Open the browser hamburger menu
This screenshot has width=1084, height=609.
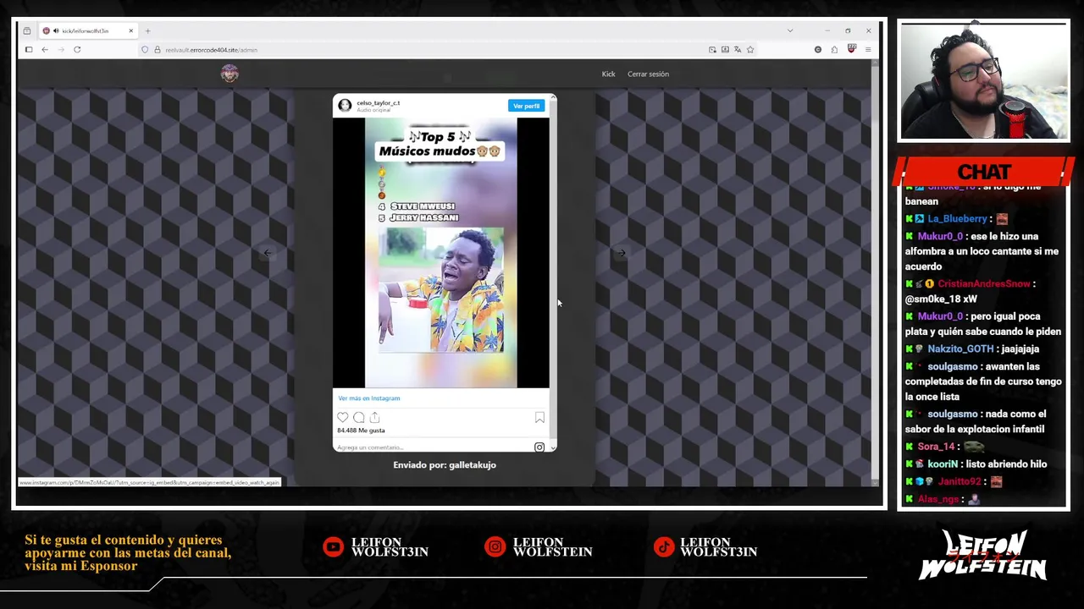coord(868,50)
